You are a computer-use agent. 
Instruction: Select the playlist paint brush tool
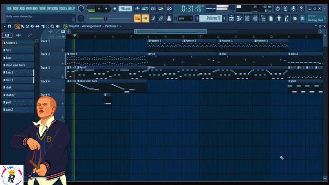(x=22, y=26)
